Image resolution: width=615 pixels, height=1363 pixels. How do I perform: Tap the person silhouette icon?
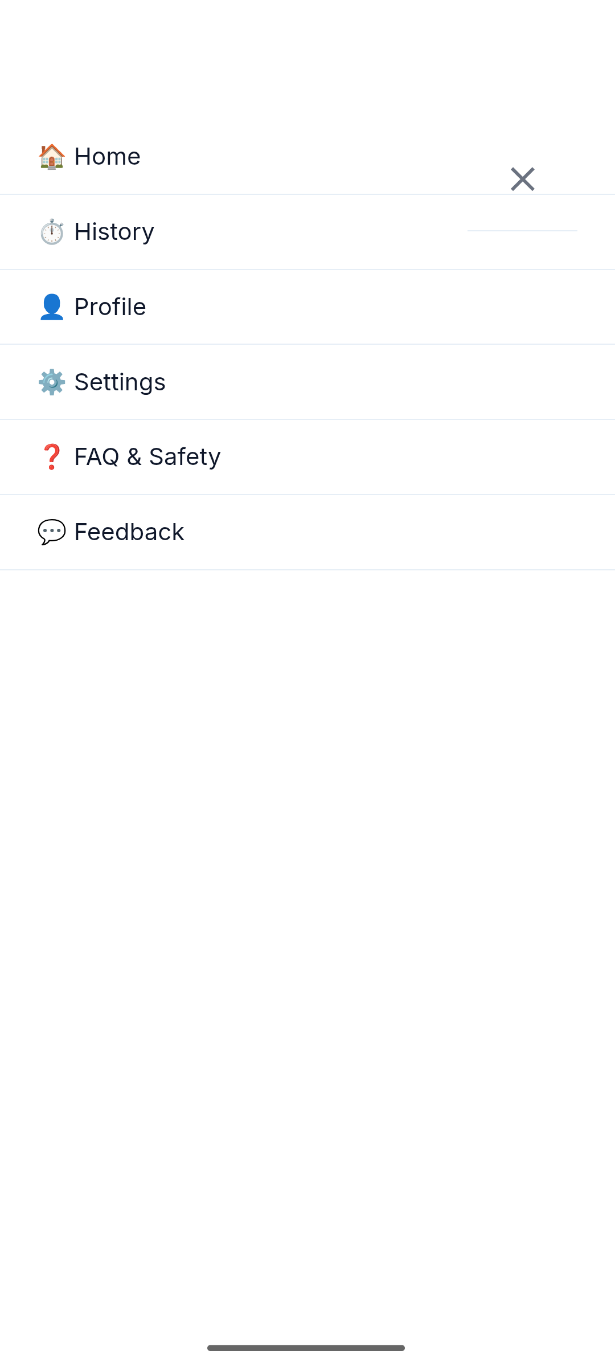[x=52, y=307]
